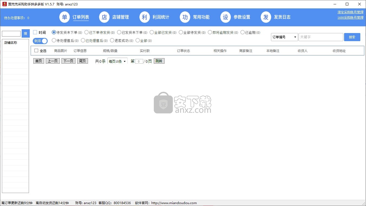Click the 关键字 keyword input field

[x=321, y=37]
